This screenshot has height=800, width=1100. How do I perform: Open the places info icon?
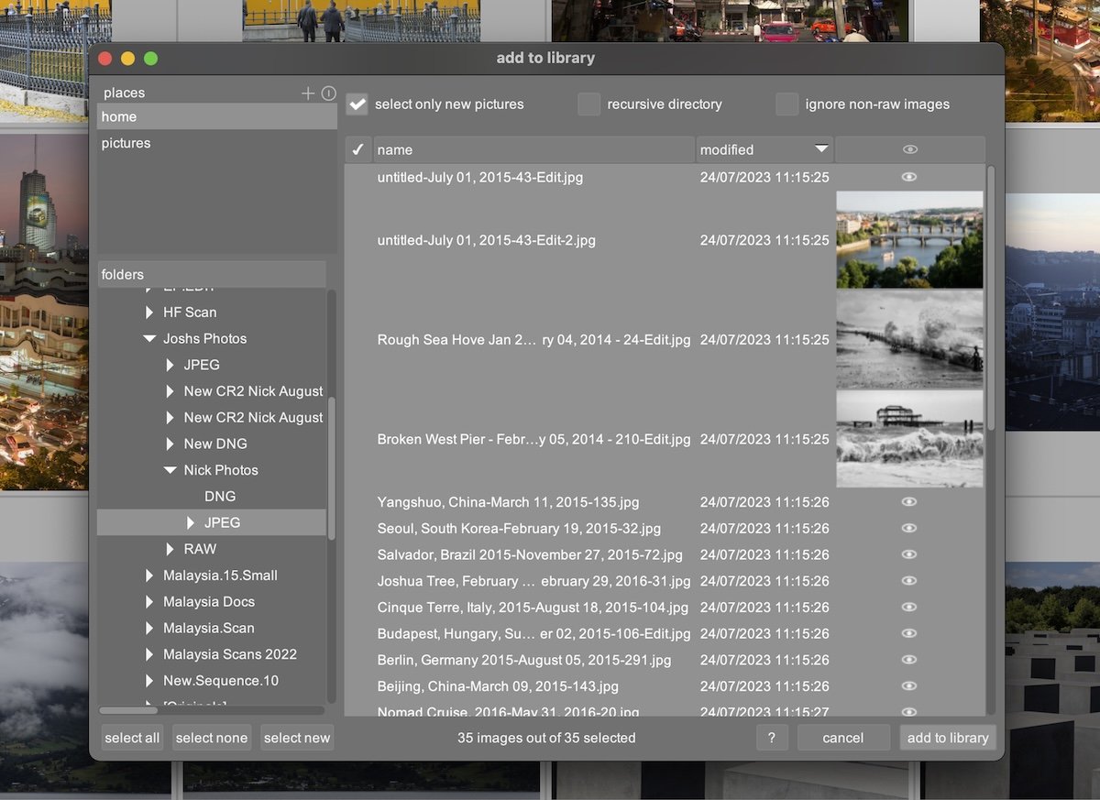click(328, 92)
